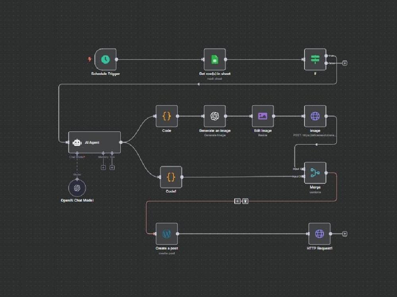The height and width of the screenshot is (297, 397).
Task: Click the 'Merge' label text
Action: [x=315, y=187]
